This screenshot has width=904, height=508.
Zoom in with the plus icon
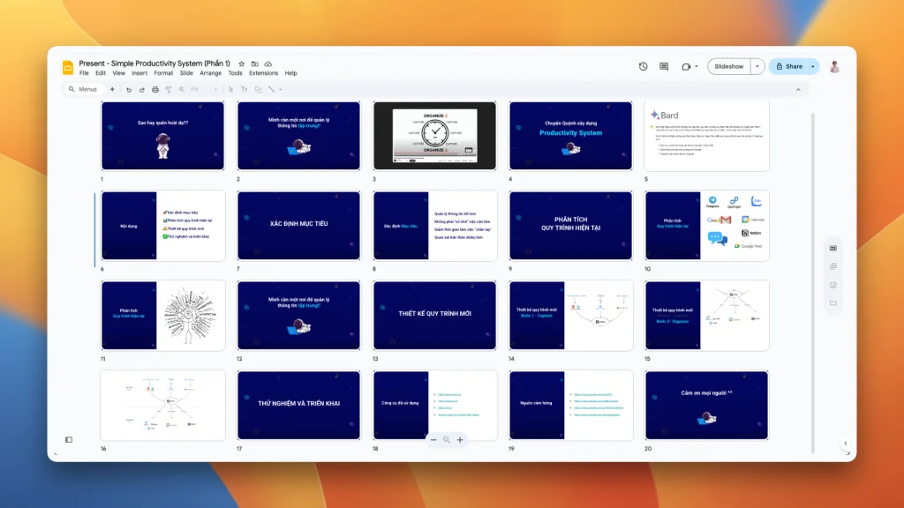click(x=460, y=439)
